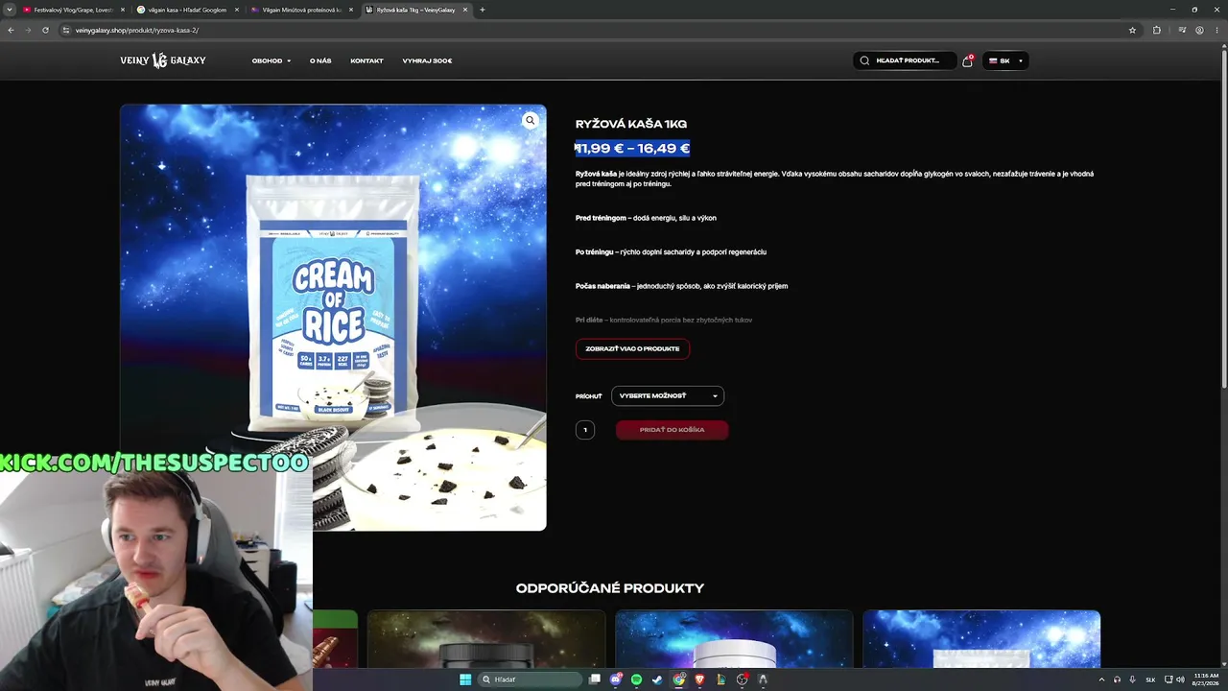
Task: Click the browser back arrow
Action: 11,30
